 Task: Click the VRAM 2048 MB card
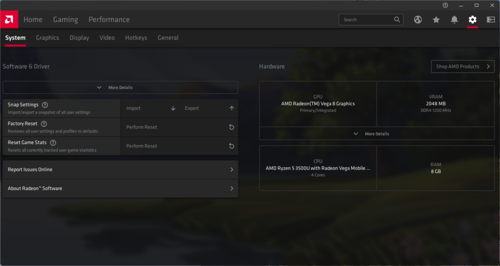point(436,104)
